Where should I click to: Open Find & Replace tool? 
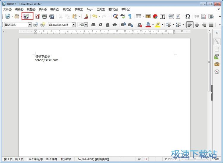(115, 16)
